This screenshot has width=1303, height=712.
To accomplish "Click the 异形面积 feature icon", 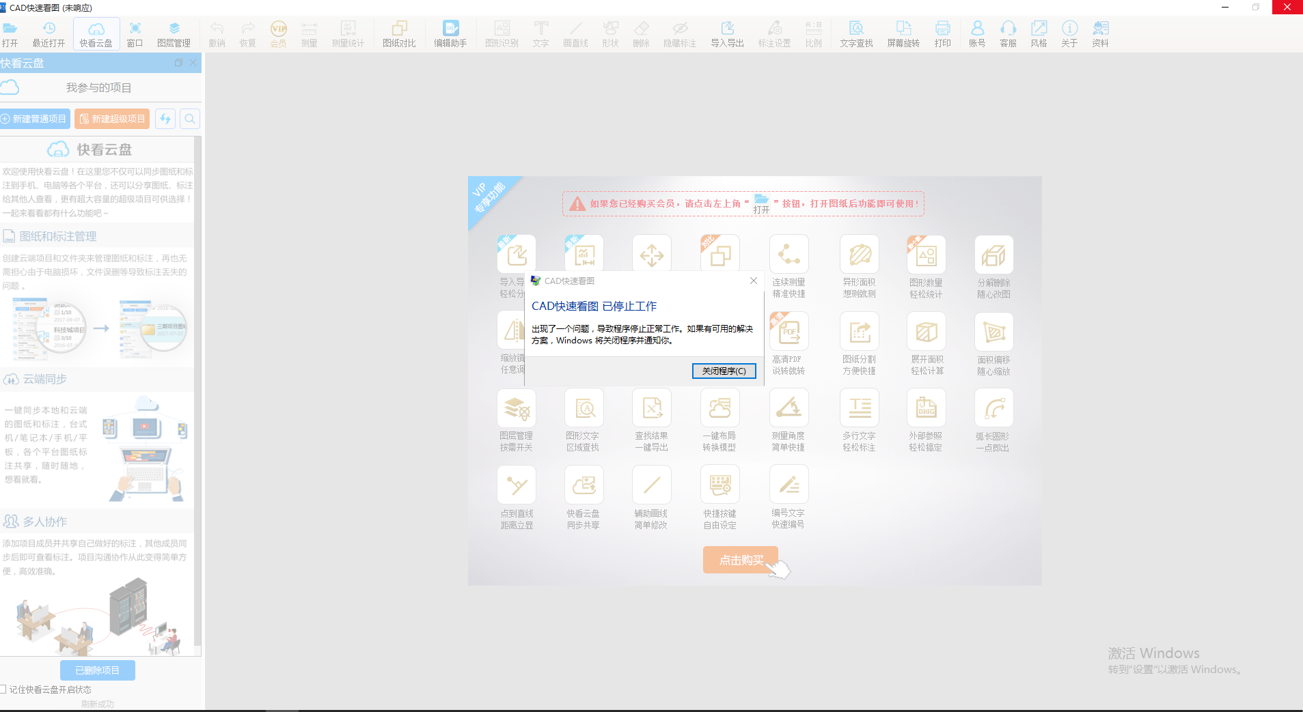I will click(860, 254).
